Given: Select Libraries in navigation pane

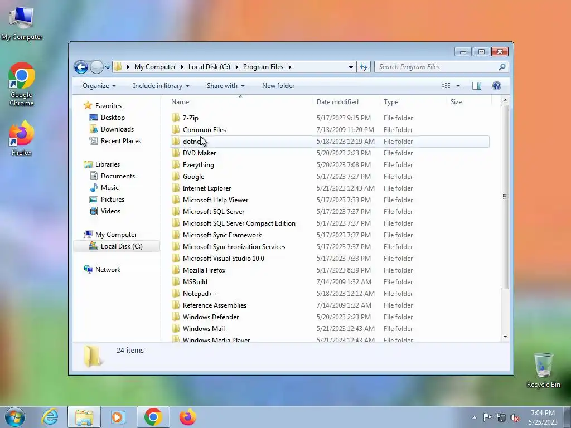Looking at the screenshot, I should pos(108,164).
